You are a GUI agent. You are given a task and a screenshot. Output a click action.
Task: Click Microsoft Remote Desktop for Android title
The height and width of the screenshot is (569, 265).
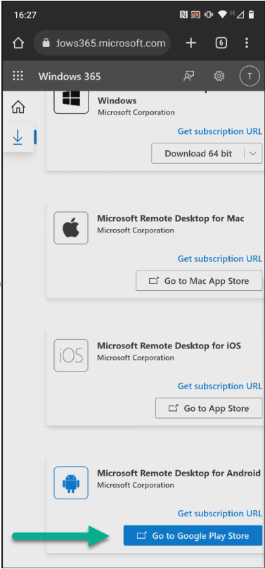click(179, 473)
